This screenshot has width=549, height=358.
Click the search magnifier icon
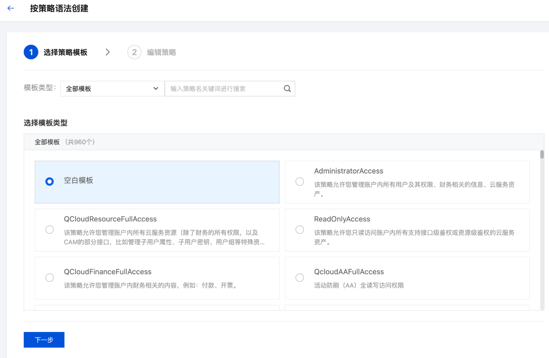287,89
